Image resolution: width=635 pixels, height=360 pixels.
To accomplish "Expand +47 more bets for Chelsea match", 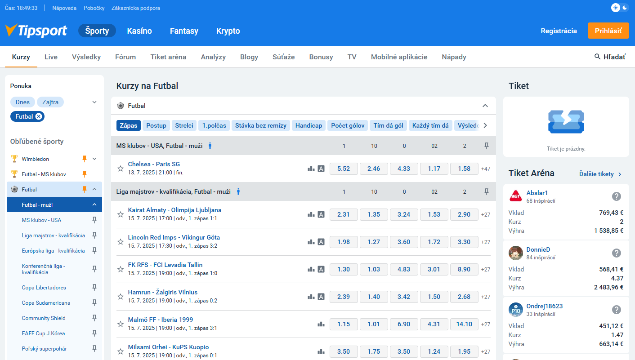I will coord(486,169).
